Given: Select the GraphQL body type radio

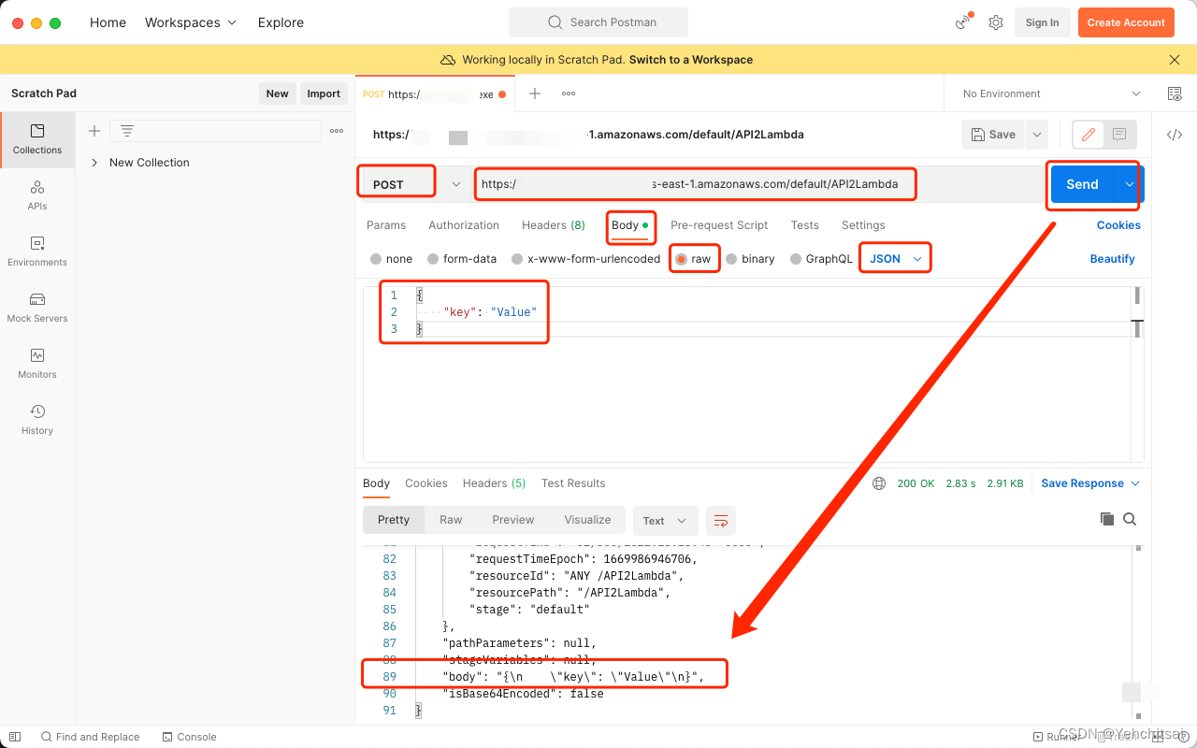Looking at the screenshot, I should [796, 259].
